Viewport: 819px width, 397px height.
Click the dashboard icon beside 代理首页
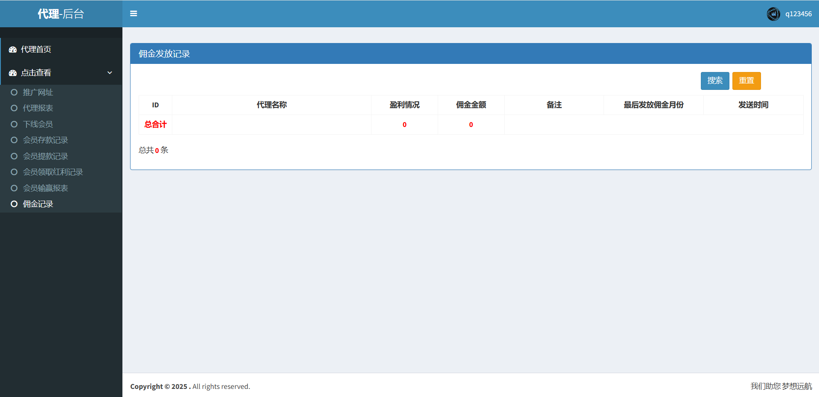pos(13,50)
